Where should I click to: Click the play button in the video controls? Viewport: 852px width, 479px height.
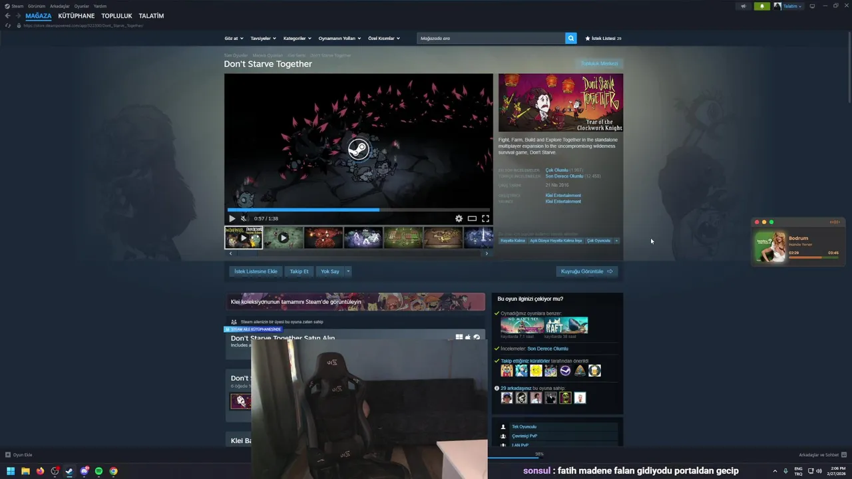coord(232,218)
